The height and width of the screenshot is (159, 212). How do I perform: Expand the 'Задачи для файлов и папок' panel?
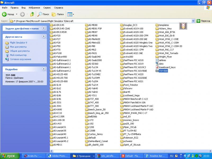coord(44,28)
